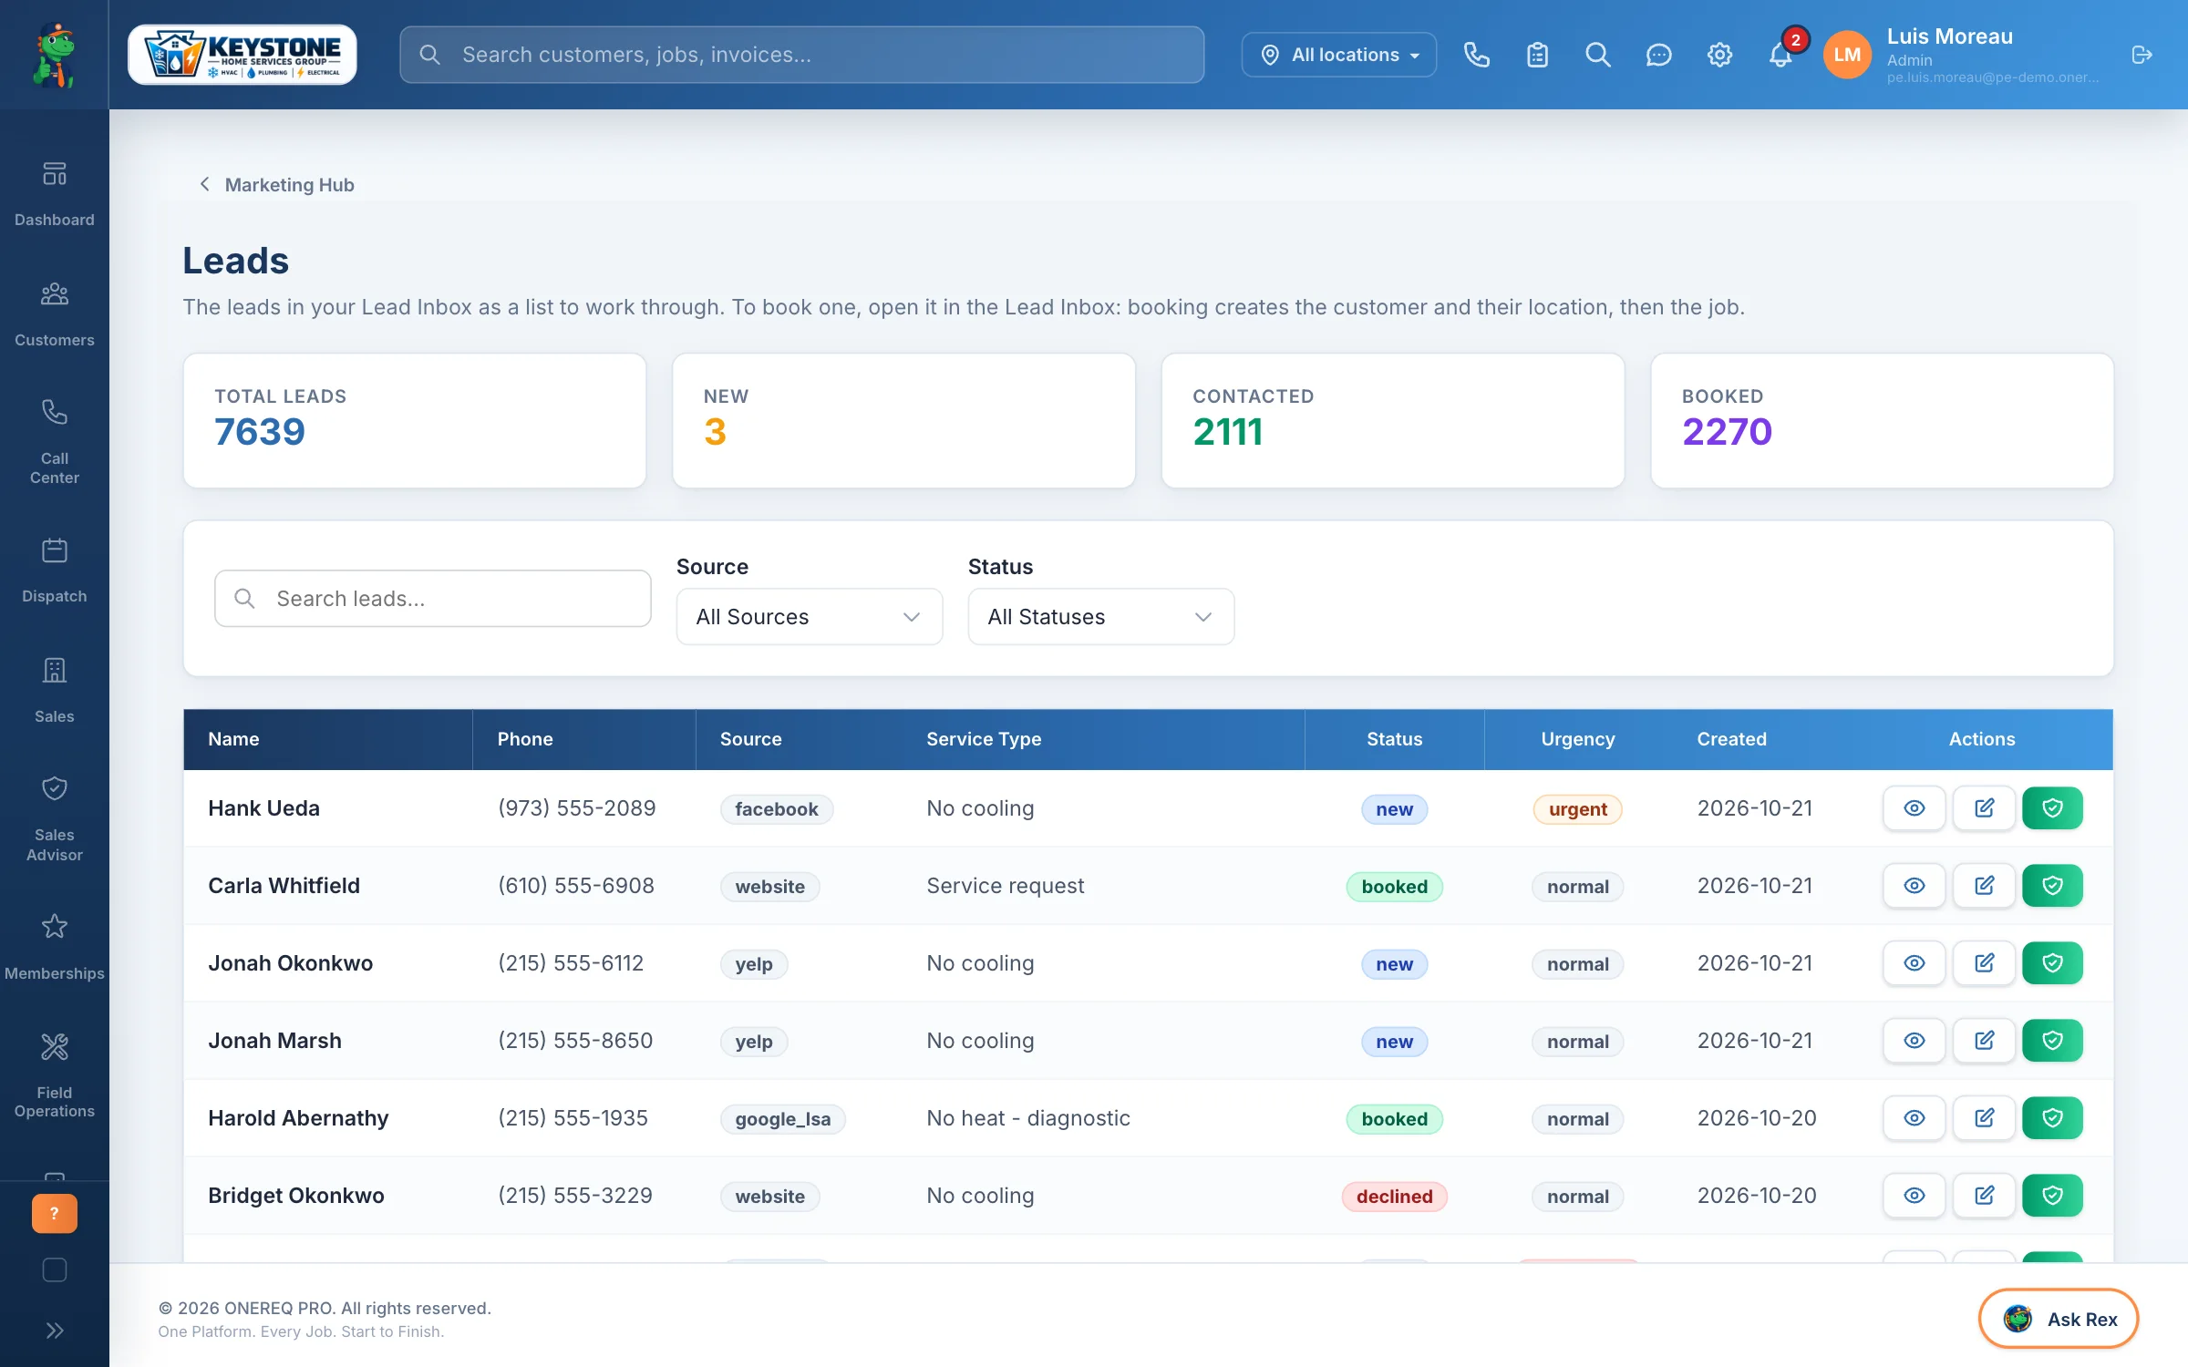Open Sales Advisor in the sidebar
This screenshot has height=1367, width=2188.
[x=55, y=818]
